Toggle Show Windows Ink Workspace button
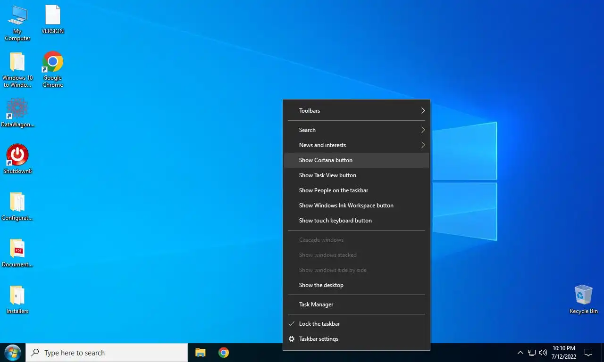Screen dimensions: 604x362 click(x=357, y=206)
